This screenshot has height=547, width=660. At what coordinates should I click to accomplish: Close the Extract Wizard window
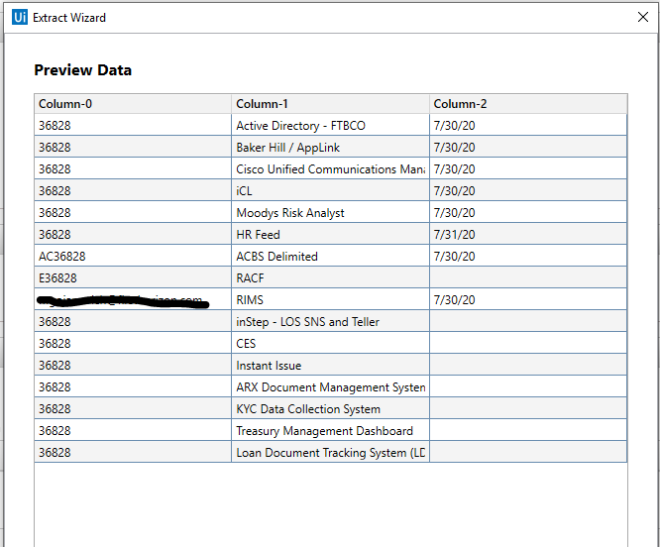(643, 17)
